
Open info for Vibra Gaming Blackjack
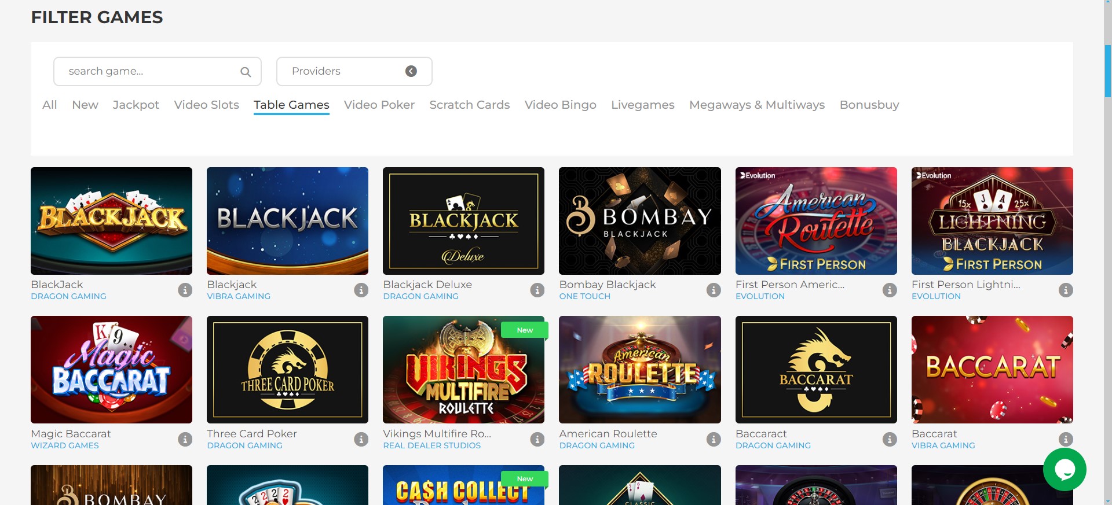click(x=361, y=290)
